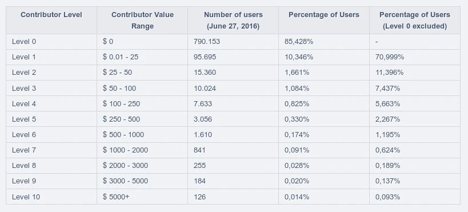Select the Contributor Value Range header

pos(142,21)
